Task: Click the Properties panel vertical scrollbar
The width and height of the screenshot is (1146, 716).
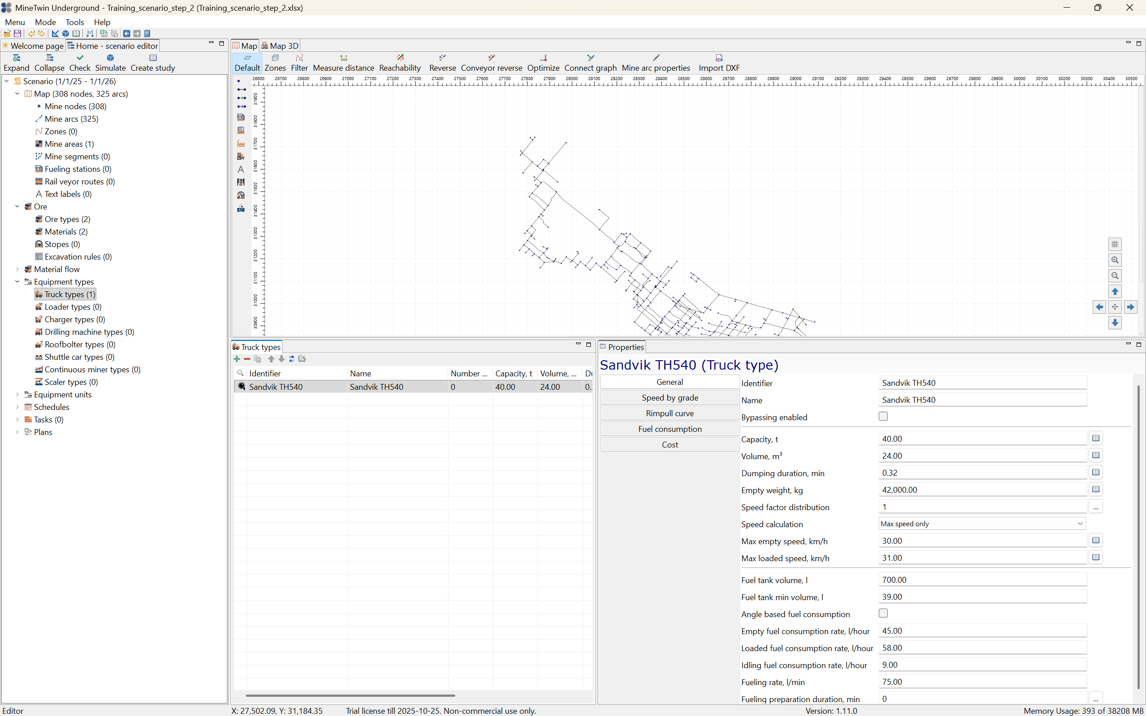Action: coord(1138,537)
